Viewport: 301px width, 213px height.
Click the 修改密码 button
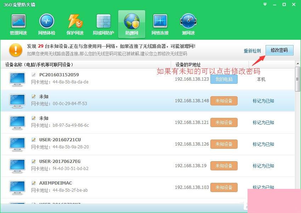tap(279, 50)
